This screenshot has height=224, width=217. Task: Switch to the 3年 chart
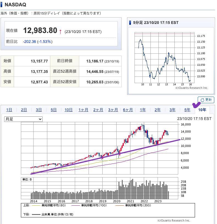coord(172,110)
